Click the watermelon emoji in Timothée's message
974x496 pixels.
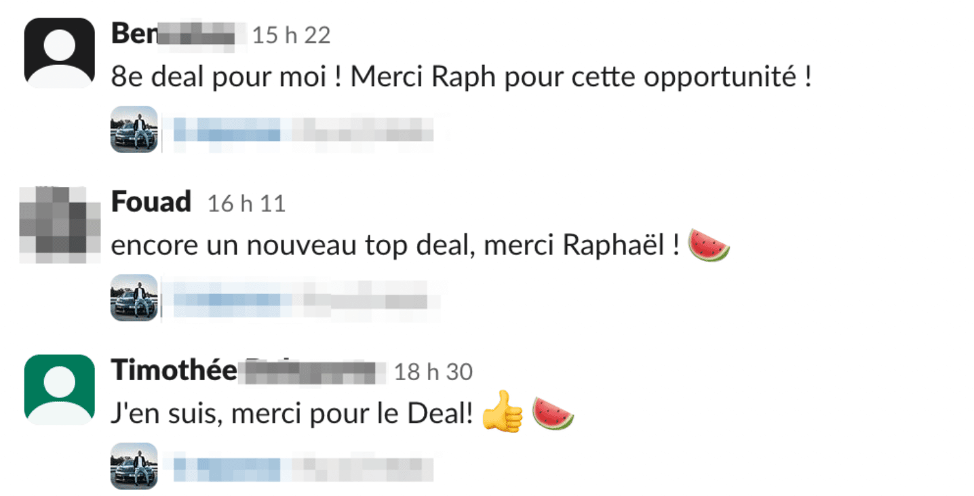(553, 412)
